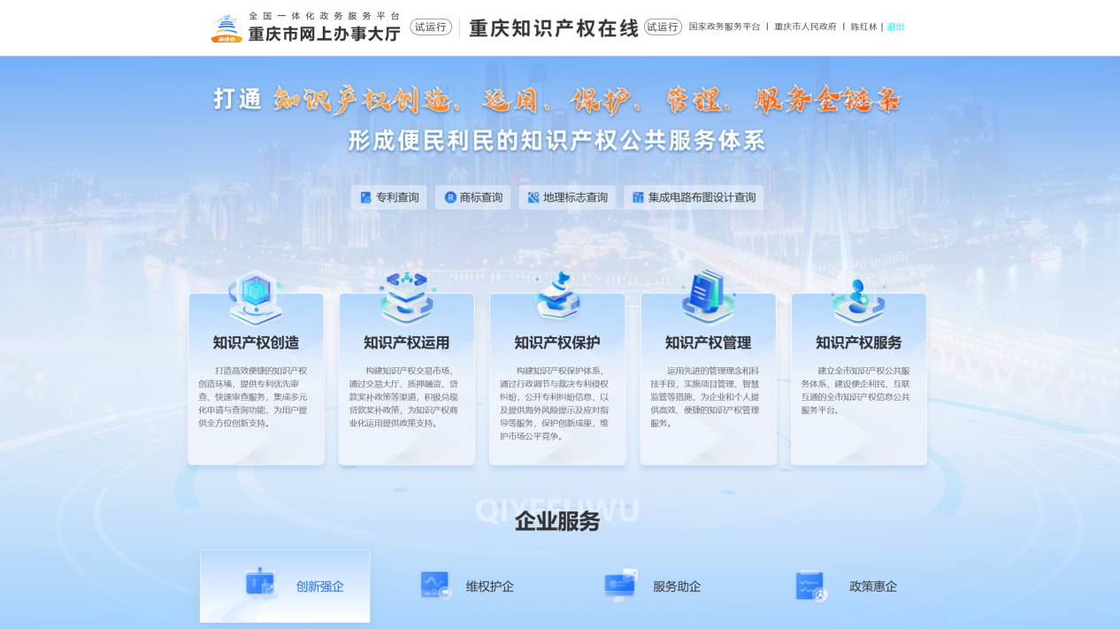Open the 政策惠企 tab label

tap(872, 587)
